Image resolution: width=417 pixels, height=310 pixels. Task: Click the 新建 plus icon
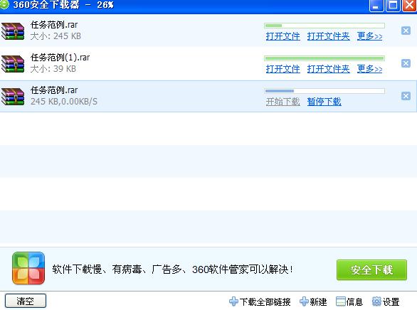pos(304,301)
